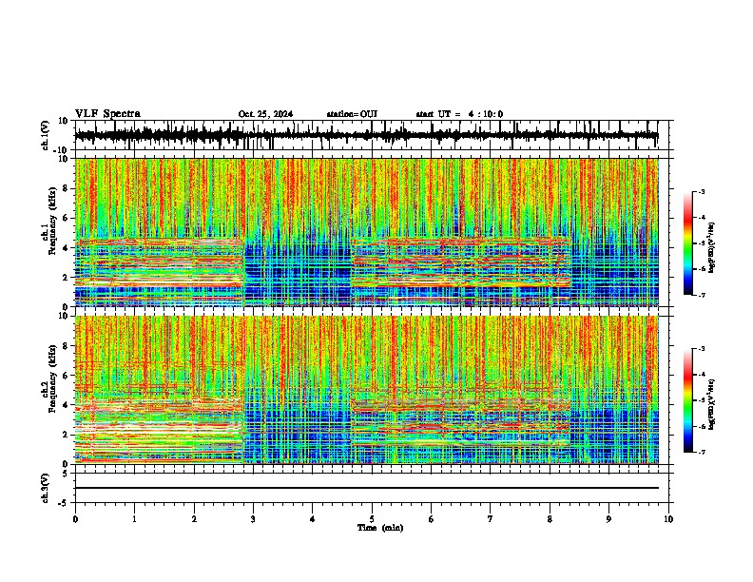Click the "-5" tick on ch.3(V) axis

pyautogui.click(x=64, y=503)
